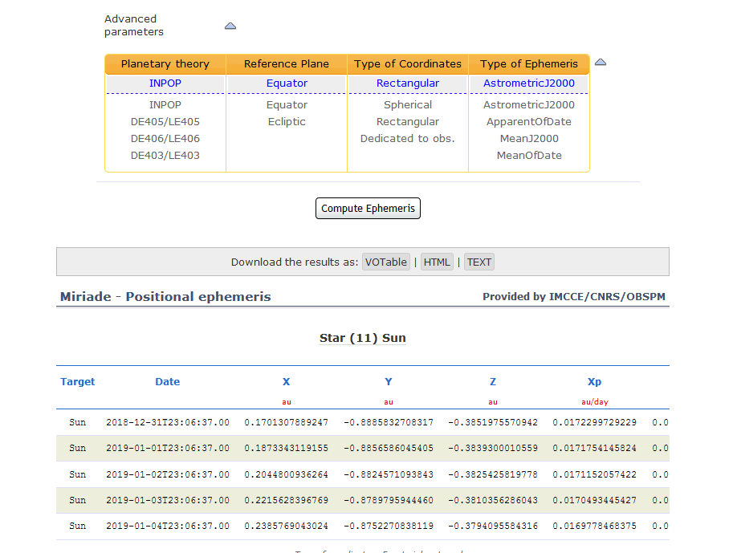The image size is (737, 553).
Task: Collapse the Advanced parameters arrow
Action: click(x=230, y=26)
